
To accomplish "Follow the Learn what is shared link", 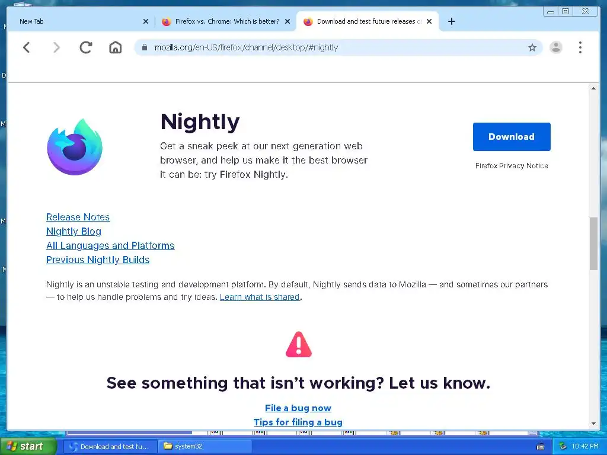I will [x=260, y=297].
